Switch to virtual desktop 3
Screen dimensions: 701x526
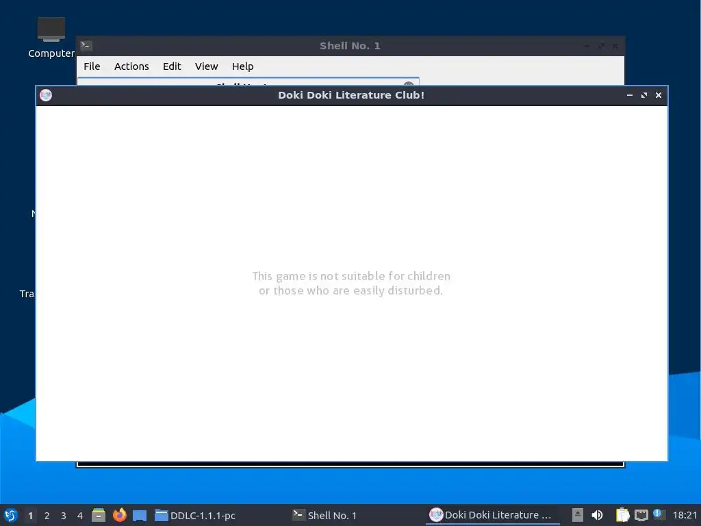point(64,516)
